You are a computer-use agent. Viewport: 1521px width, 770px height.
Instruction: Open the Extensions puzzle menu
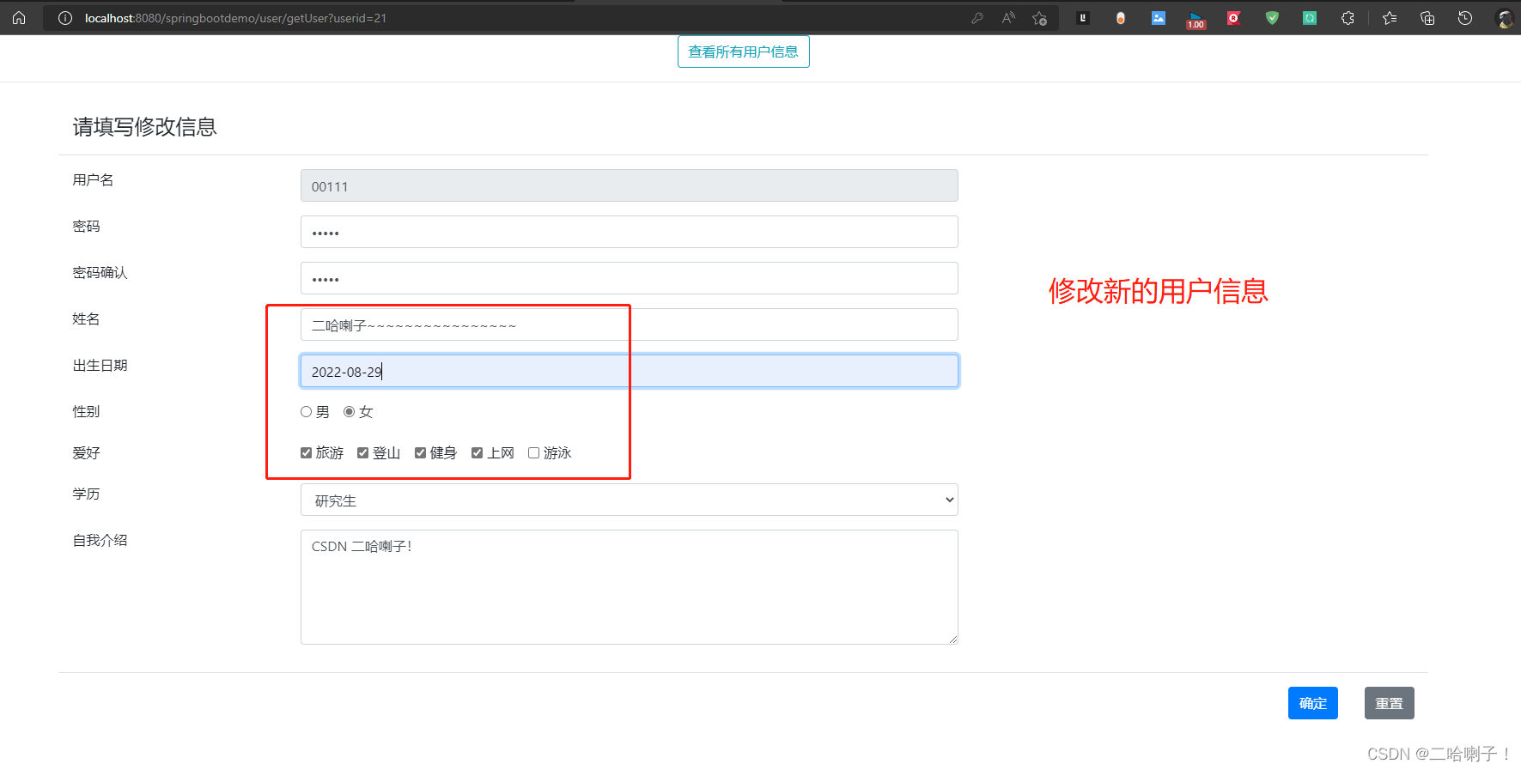(1348, 18)
